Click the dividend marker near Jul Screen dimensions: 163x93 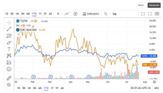pos(128,77)
